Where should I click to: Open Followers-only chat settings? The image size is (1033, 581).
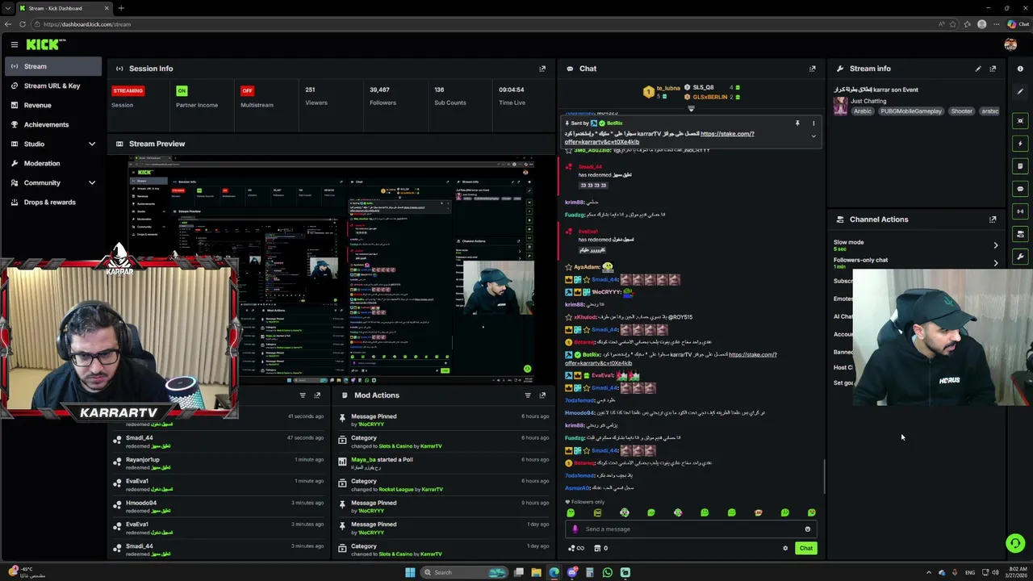[x=916, y=262]
